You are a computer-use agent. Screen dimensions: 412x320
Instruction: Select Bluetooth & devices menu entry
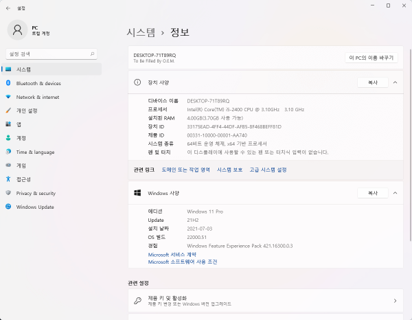click(51, 83)
